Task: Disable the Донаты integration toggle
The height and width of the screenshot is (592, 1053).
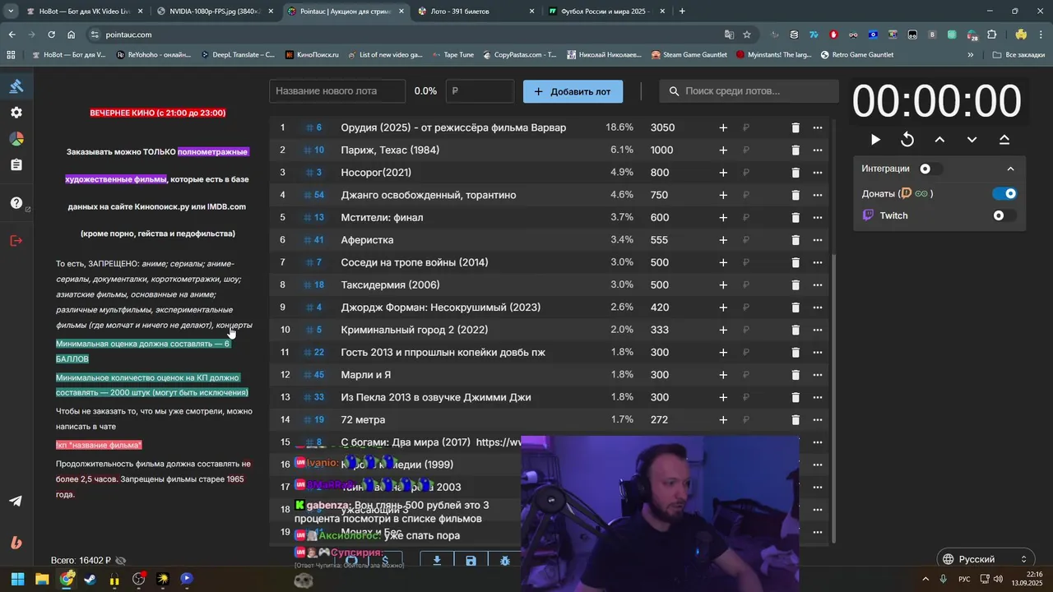Action: click(1004, 193)
